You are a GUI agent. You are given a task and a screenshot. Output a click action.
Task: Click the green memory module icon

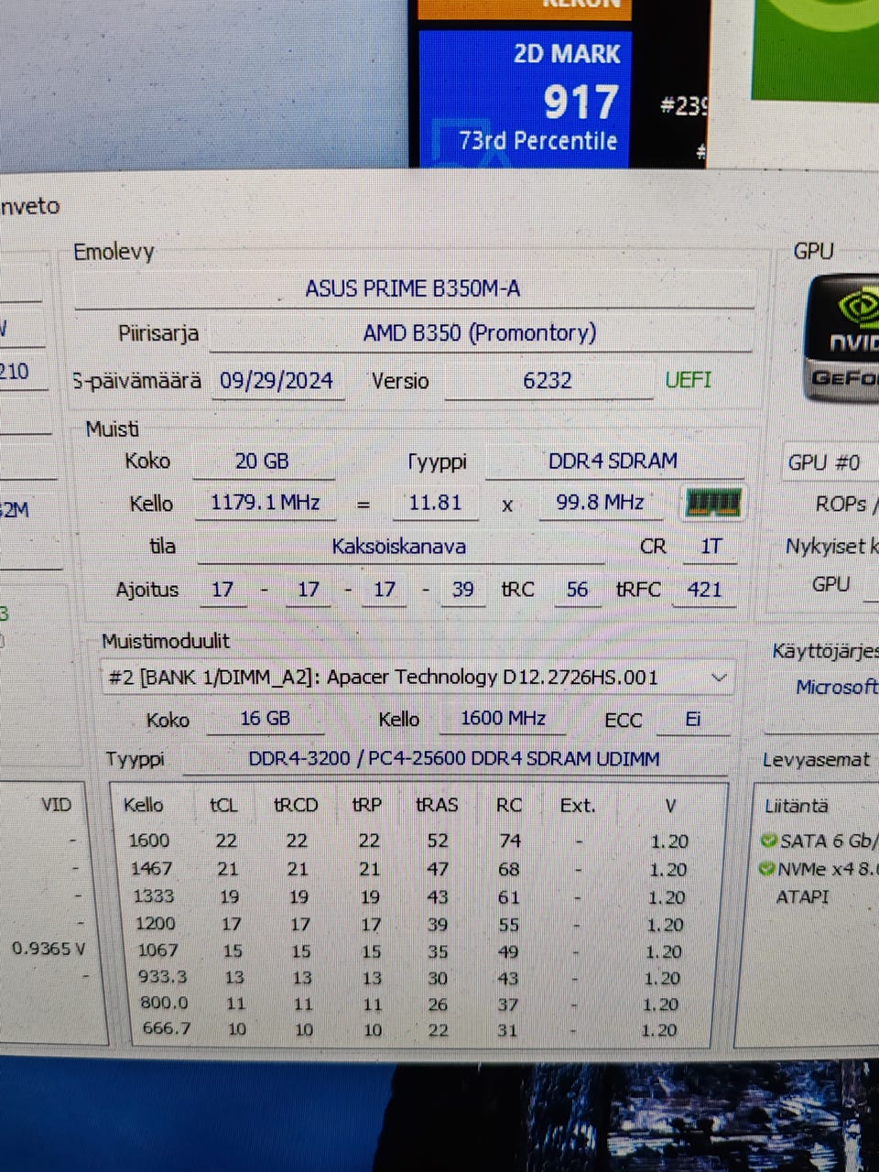713,503
